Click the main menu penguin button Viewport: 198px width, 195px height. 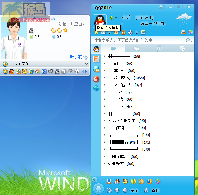[99, 189]
